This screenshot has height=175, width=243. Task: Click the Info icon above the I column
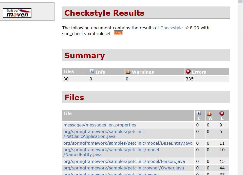pos(199,113)
